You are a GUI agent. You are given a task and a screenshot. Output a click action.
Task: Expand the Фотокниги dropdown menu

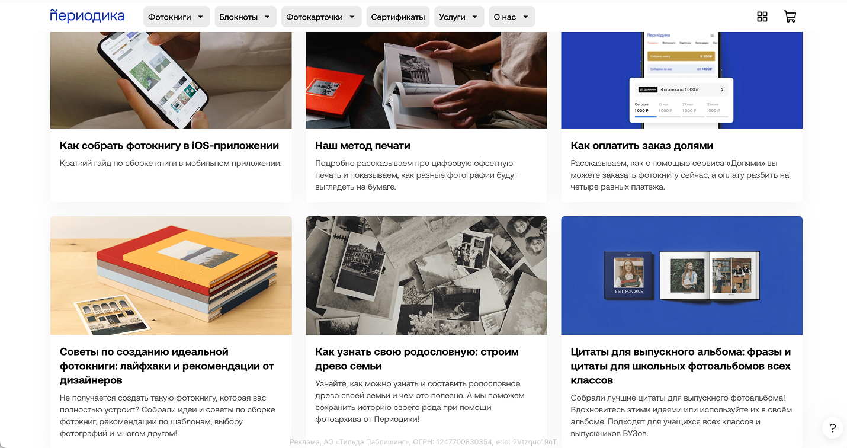point(177,17)
